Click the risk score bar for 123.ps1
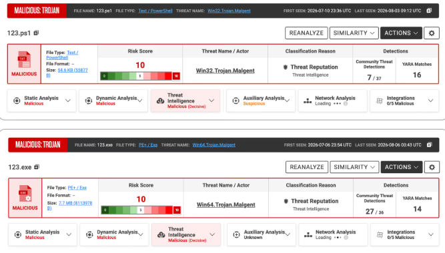445x253 pixels. (140, 76)
